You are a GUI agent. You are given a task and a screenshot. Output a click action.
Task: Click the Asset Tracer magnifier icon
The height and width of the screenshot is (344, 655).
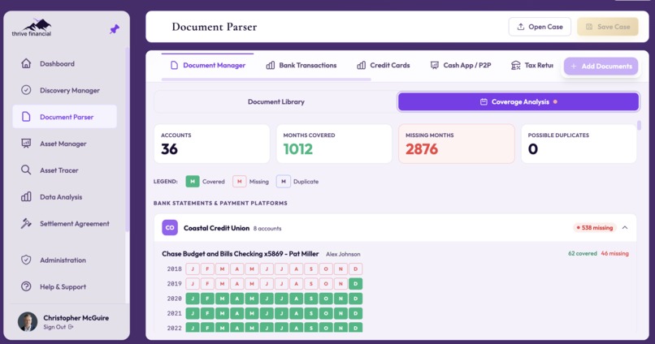pyautogui.click(x=26, y=170)
